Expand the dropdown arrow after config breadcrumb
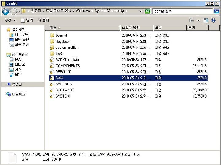This screenshot has height=165, width=221. [126, 11]
